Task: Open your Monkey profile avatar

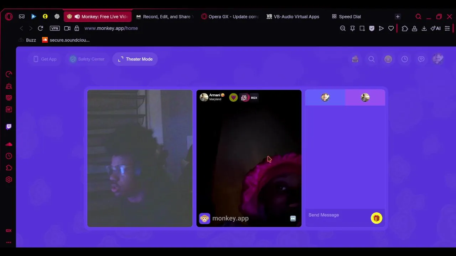Action: pos(438,59)
